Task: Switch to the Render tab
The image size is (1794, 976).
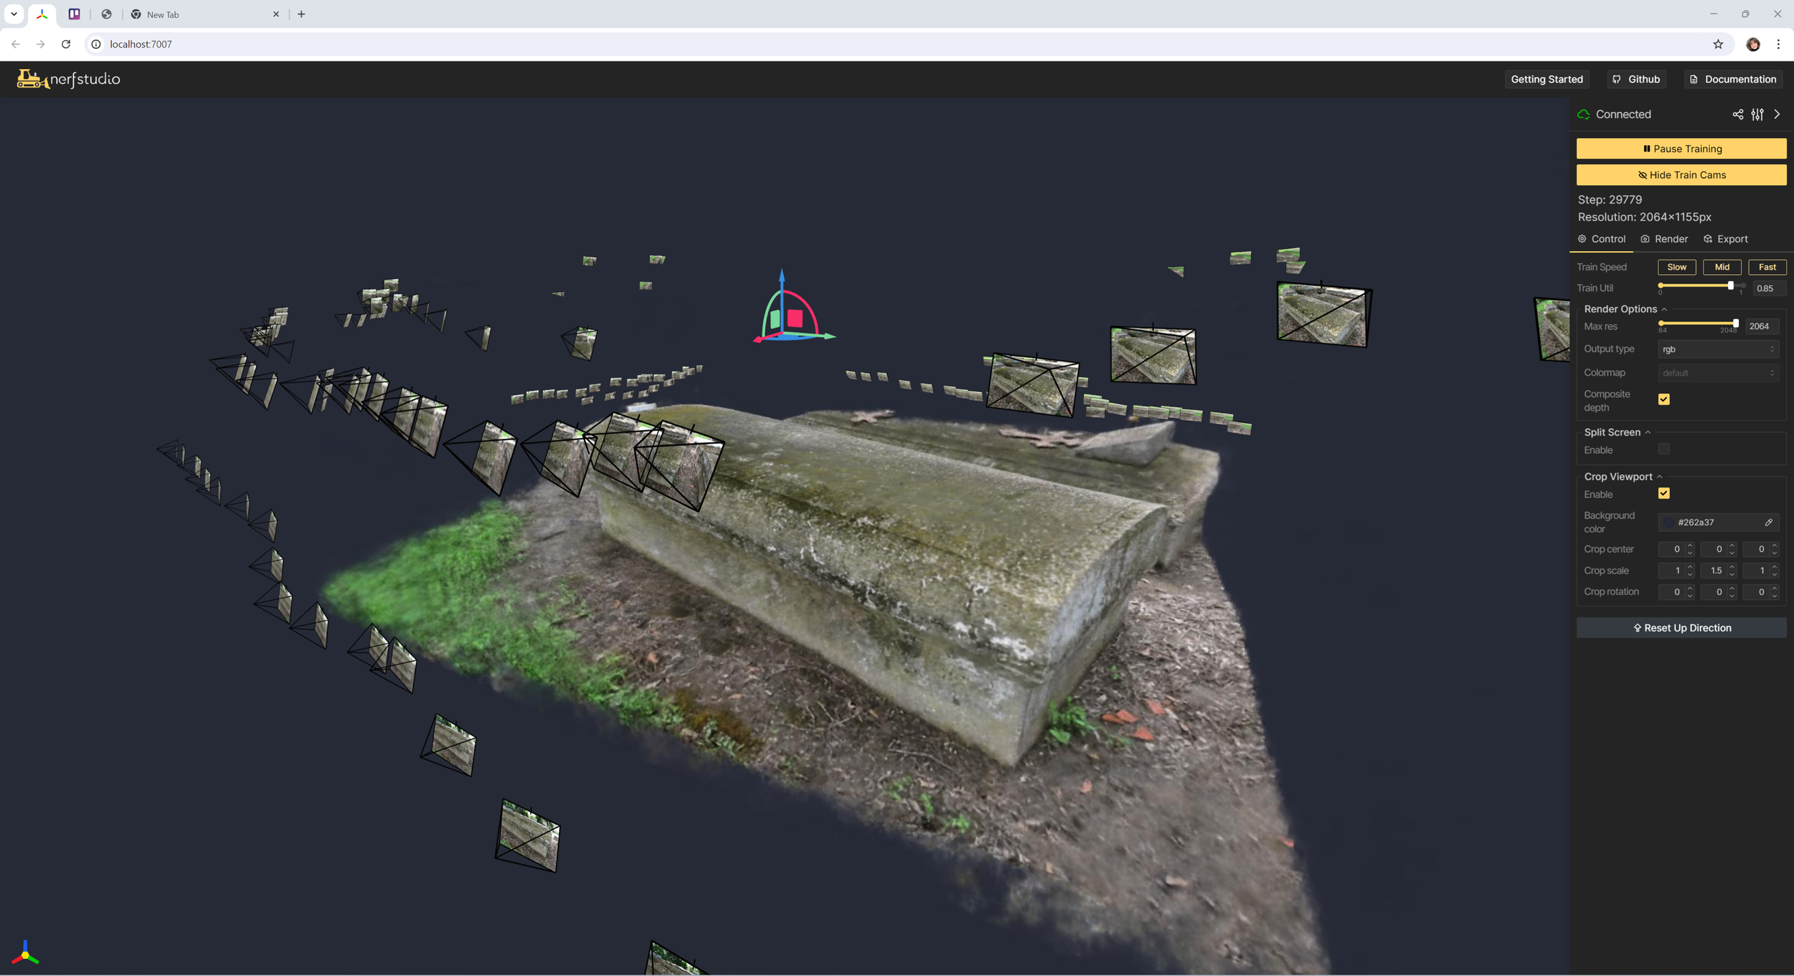Action: coord(1664,239)
